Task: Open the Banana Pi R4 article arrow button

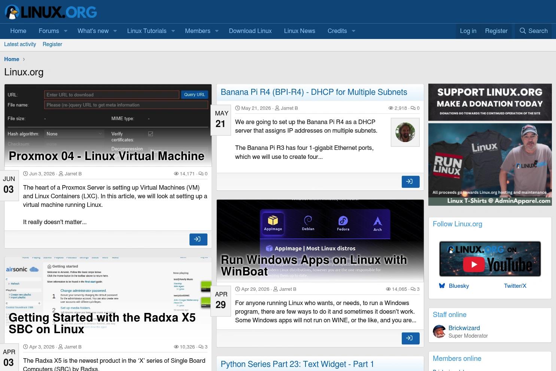Action: point(411,181)
